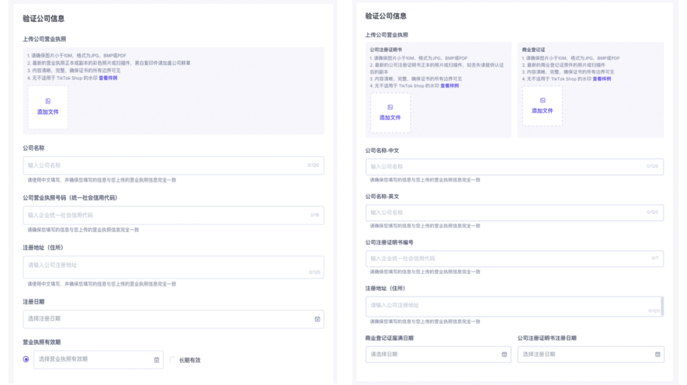
Task: Focus the 公司营业执照号码 (统一社会信用代码) field
Action: (x=165, y=215)
